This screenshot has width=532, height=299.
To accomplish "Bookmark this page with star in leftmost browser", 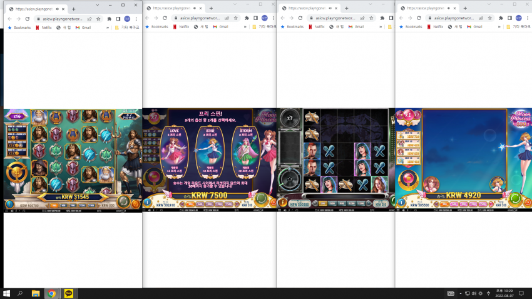I will coord(98,19).
